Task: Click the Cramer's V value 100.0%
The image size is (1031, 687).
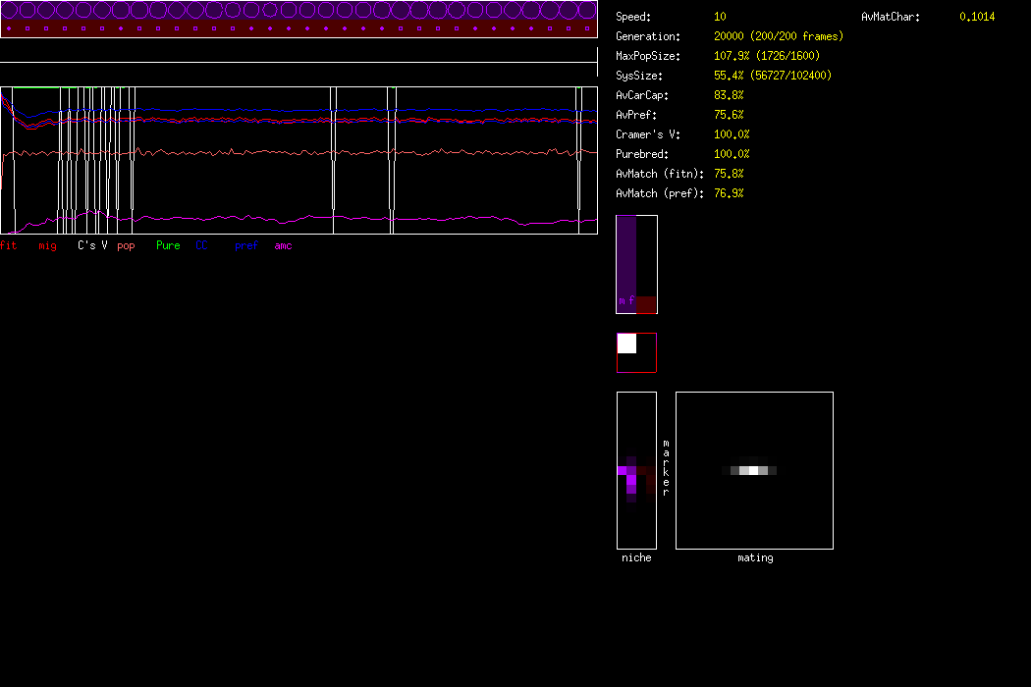Action: coord(732,134)
